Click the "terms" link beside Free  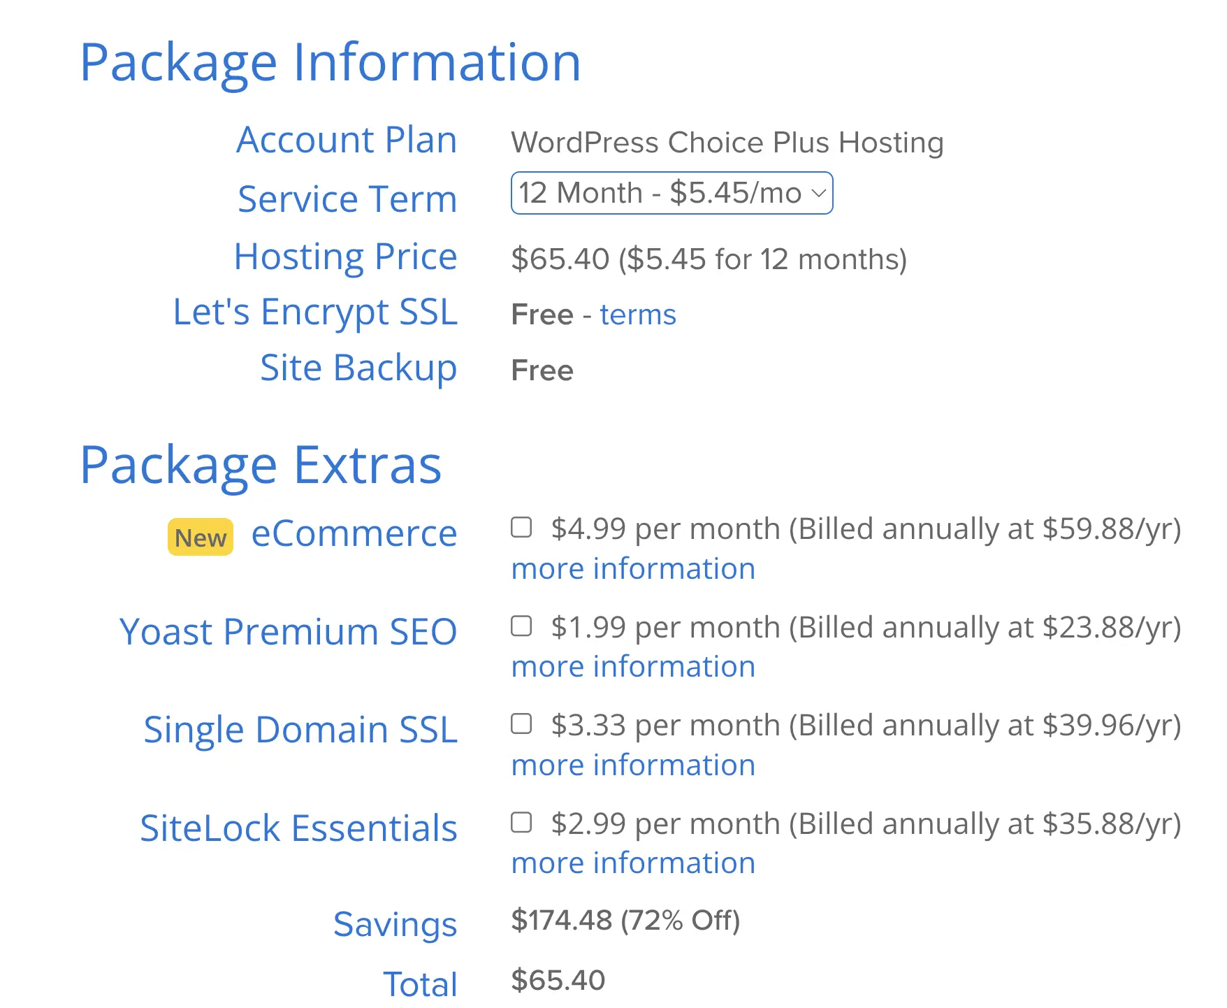[x=637, y=315]
